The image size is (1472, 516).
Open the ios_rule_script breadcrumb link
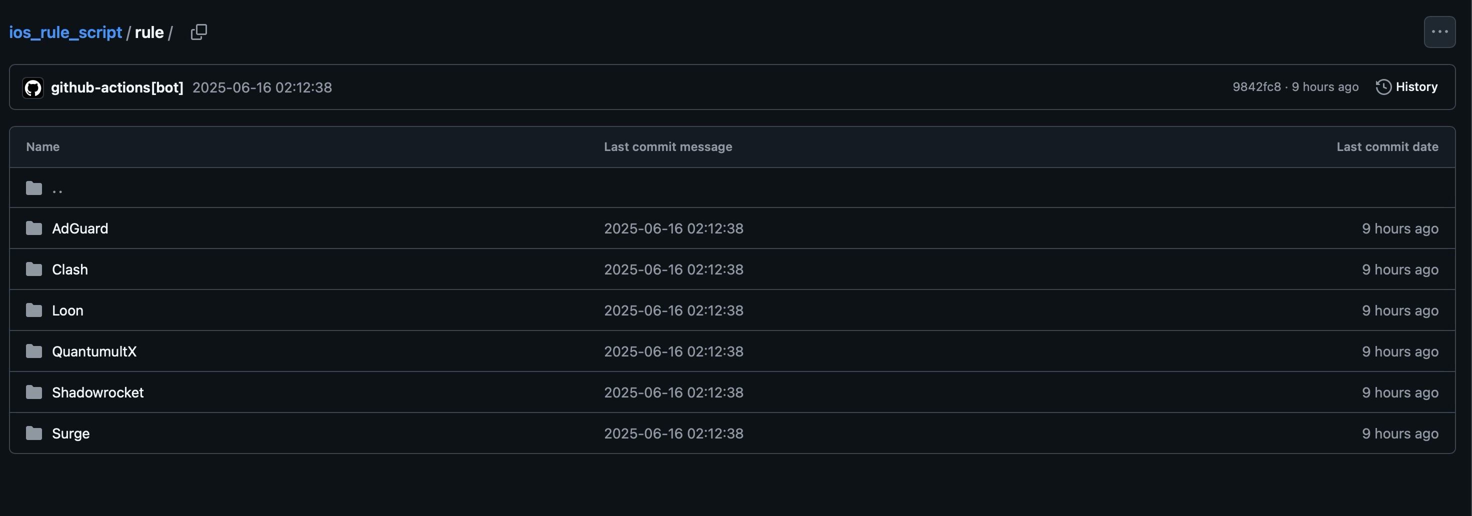coord(65,32)
